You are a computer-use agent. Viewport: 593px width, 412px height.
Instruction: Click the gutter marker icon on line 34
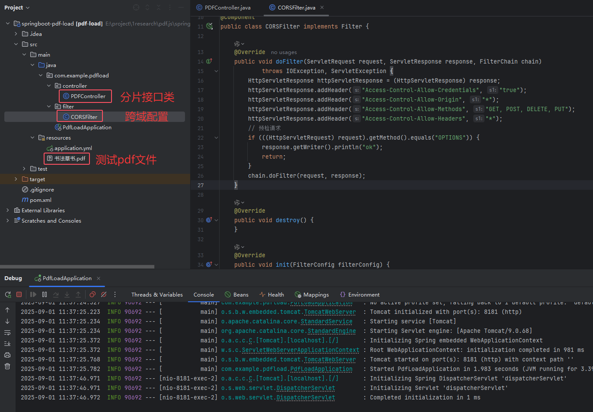click(x=209, y=265)
